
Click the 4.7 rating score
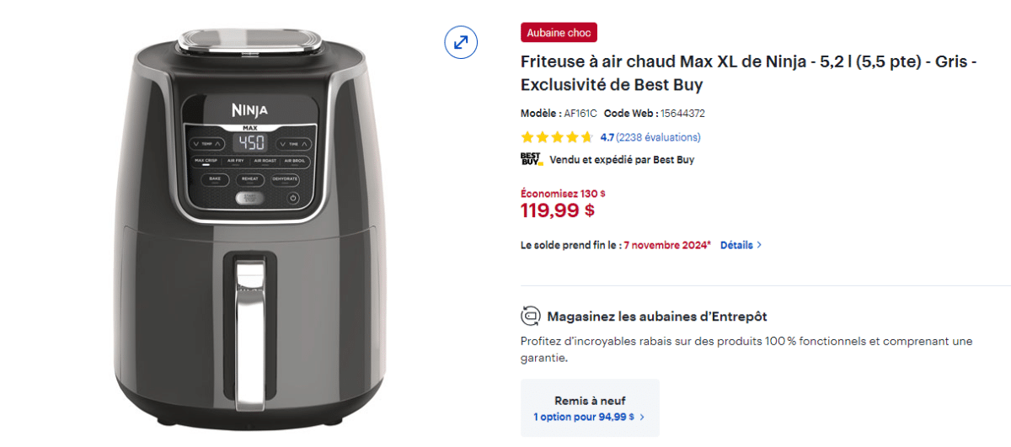607,137
